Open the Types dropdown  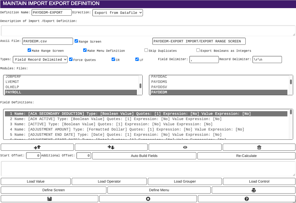click(40, 59)
